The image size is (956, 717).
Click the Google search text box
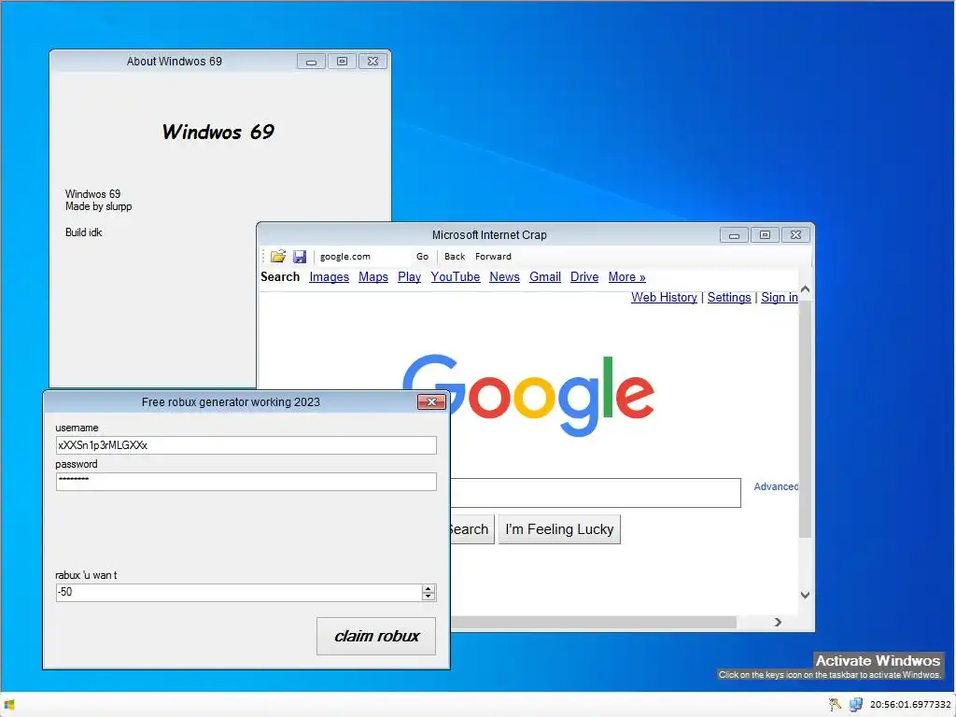click(596, 493)
